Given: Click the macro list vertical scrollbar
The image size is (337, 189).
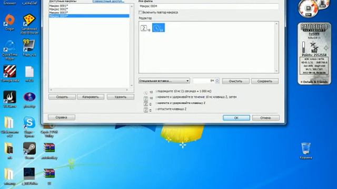Looking at the screenshot, I should click(132, 46).
